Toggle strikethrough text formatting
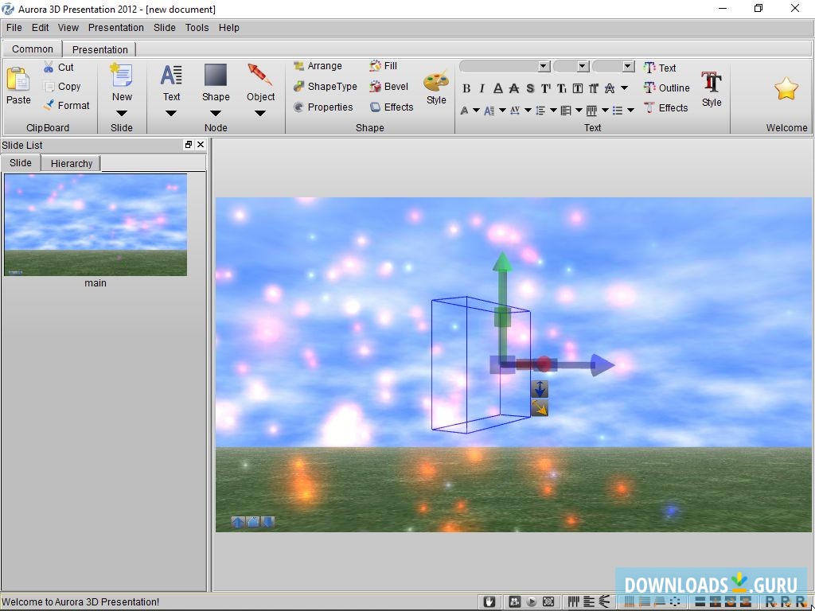Viewport: 815px width, 611px height. coord(514,88)
